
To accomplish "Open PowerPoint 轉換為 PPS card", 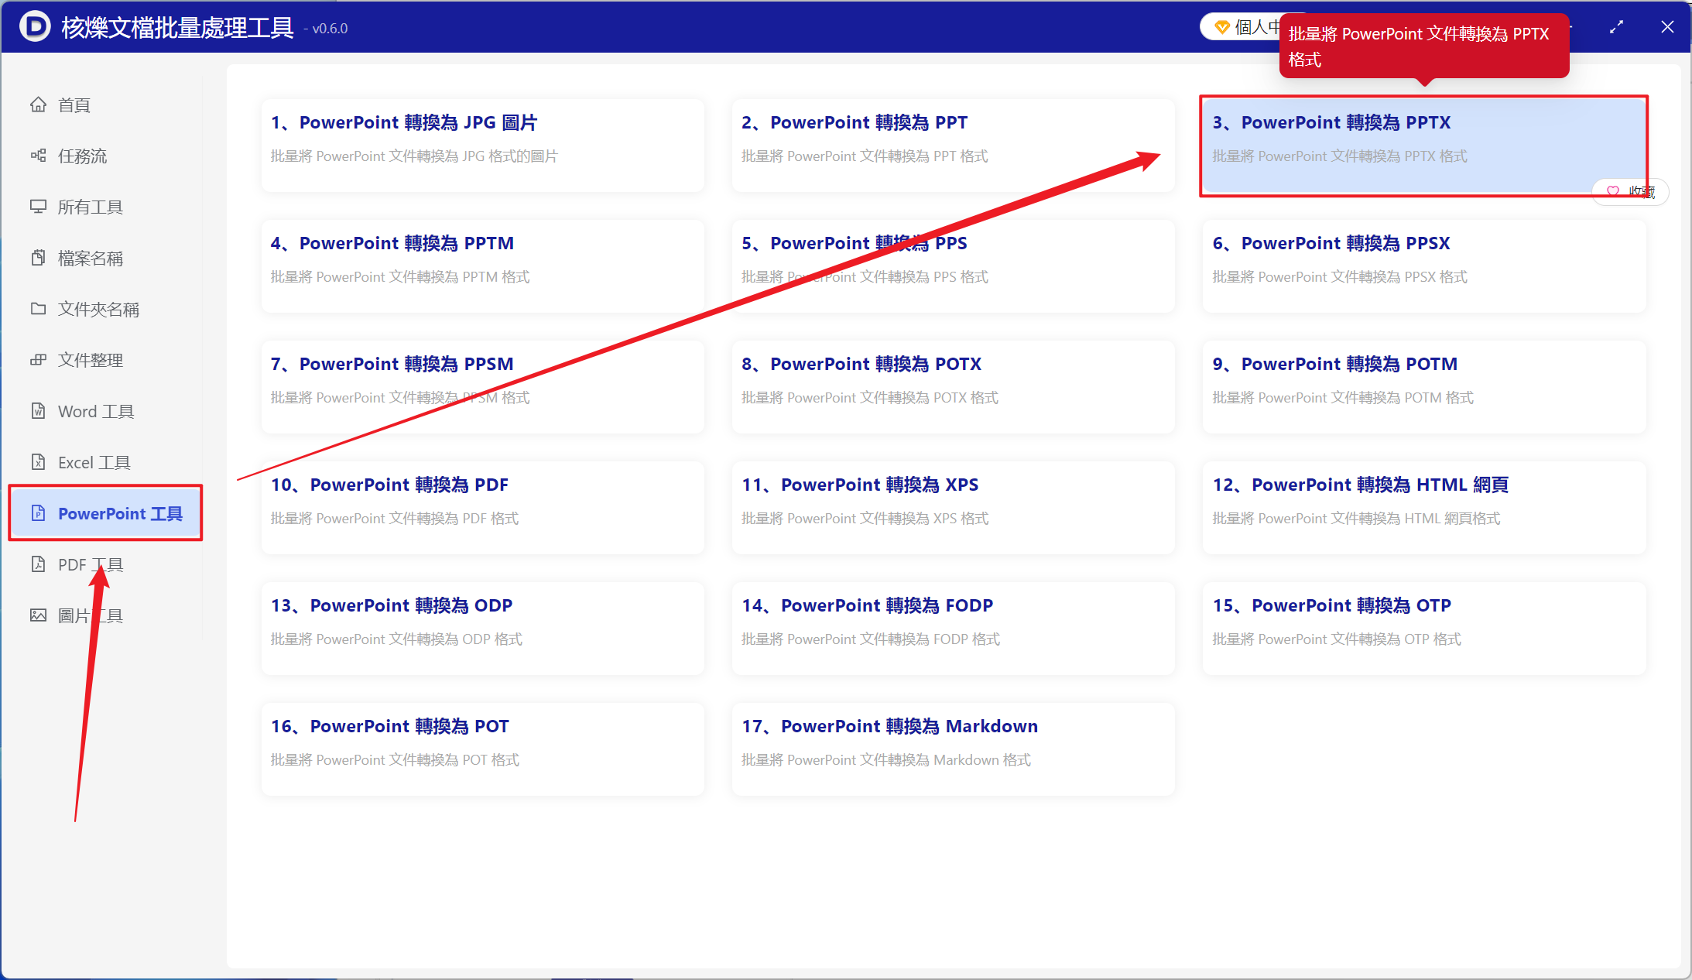I will tap(954, 266).
